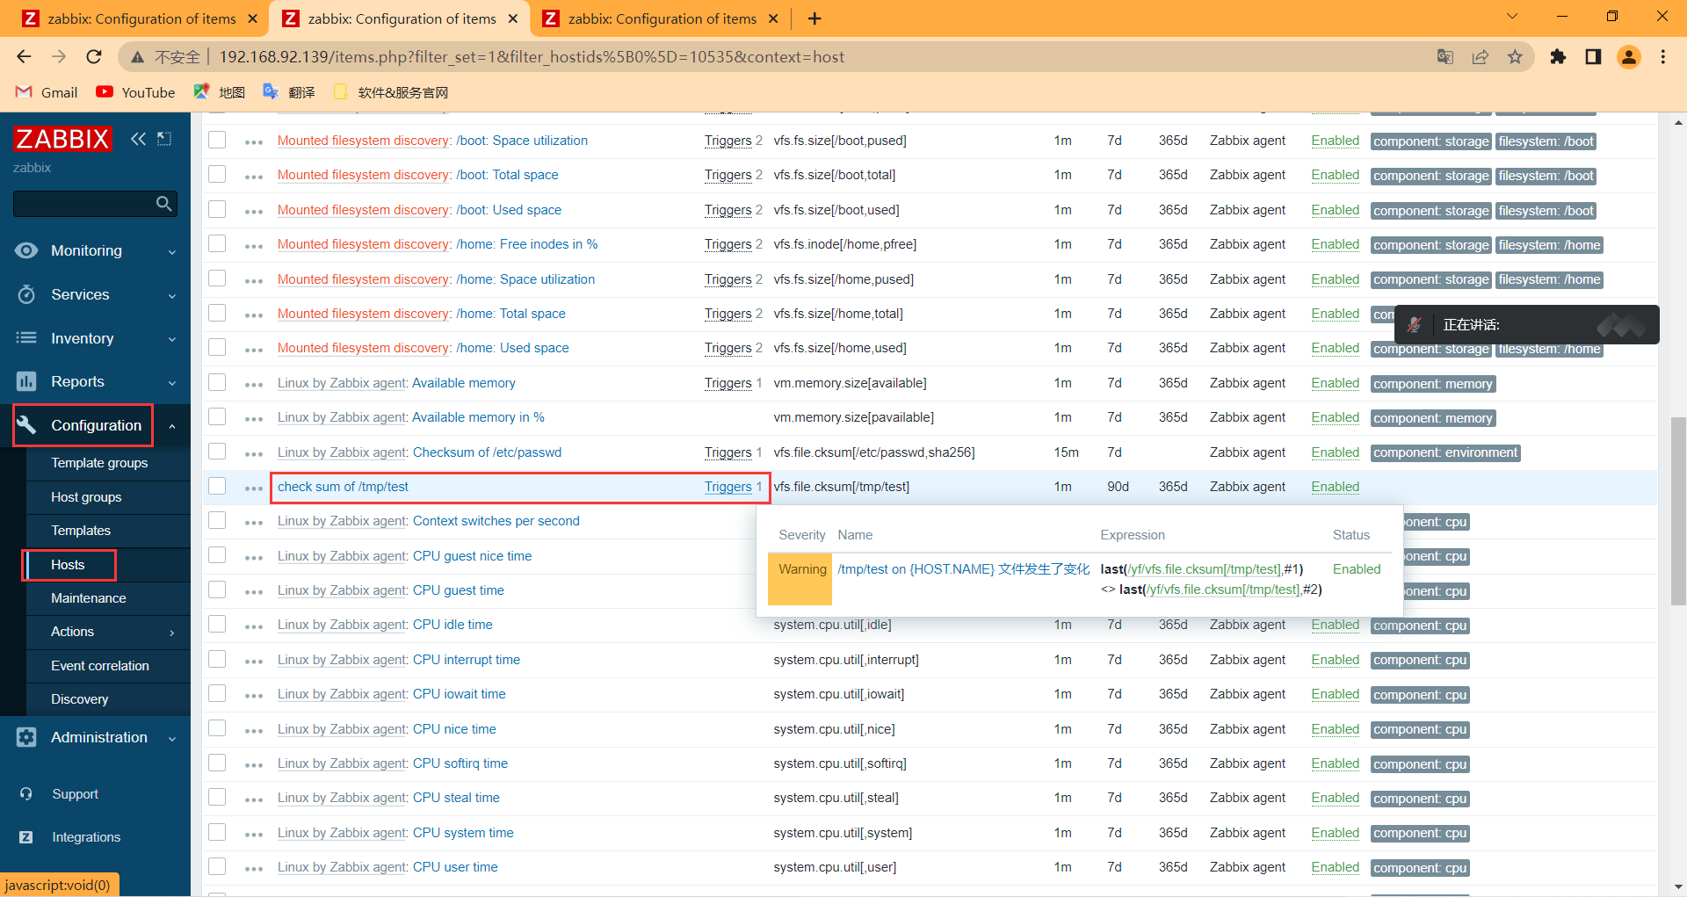Tick checkbox for /boot: Space utilization row
This screenshot has width=1687, height=897.
tap(217, 140)
